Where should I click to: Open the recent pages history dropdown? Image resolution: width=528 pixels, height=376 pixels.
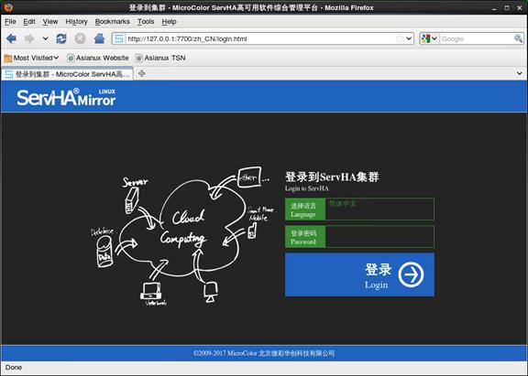pyautogui.click(x=45, y=38)
